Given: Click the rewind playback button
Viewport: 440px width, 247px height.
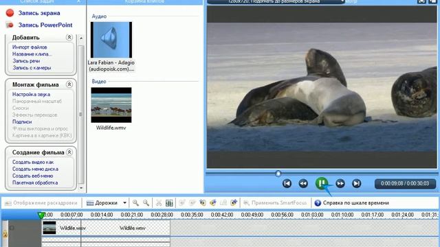Looking at the screenshot, I should (303, 183).
